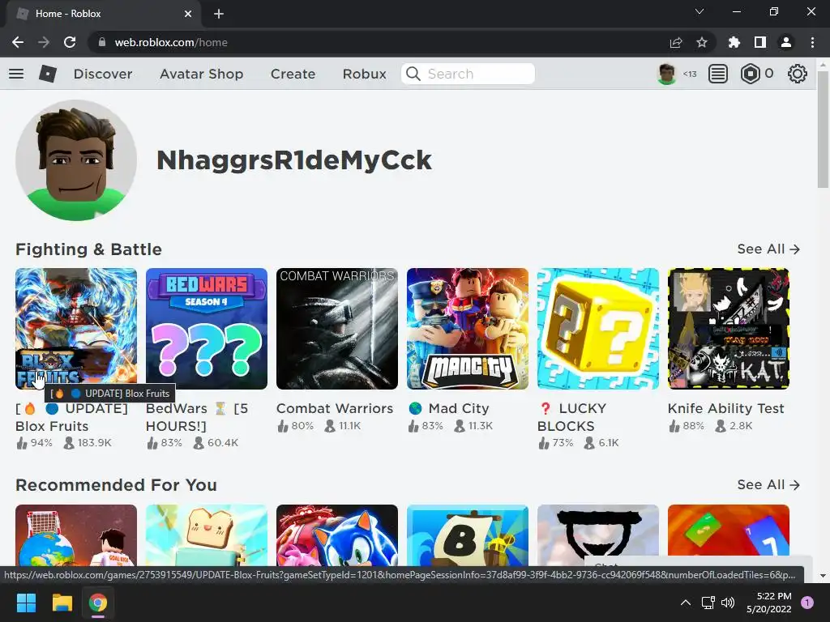Click in the Roblox search field

click(x=468, y=74)
